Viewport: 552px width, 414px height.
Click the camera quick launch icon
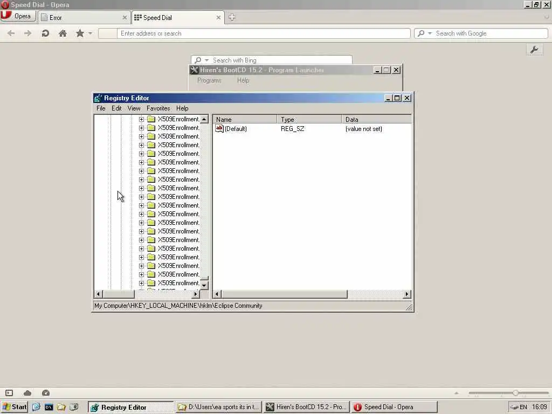pos(74,407)
